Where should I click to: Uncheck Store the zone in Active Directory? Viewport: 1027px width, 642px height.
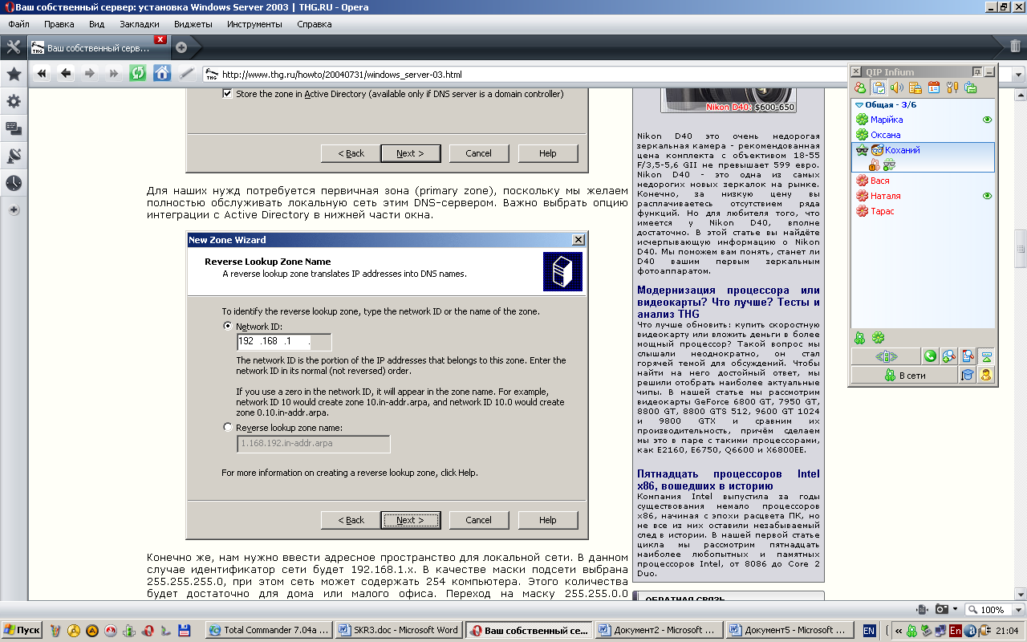tap(227, 94)
